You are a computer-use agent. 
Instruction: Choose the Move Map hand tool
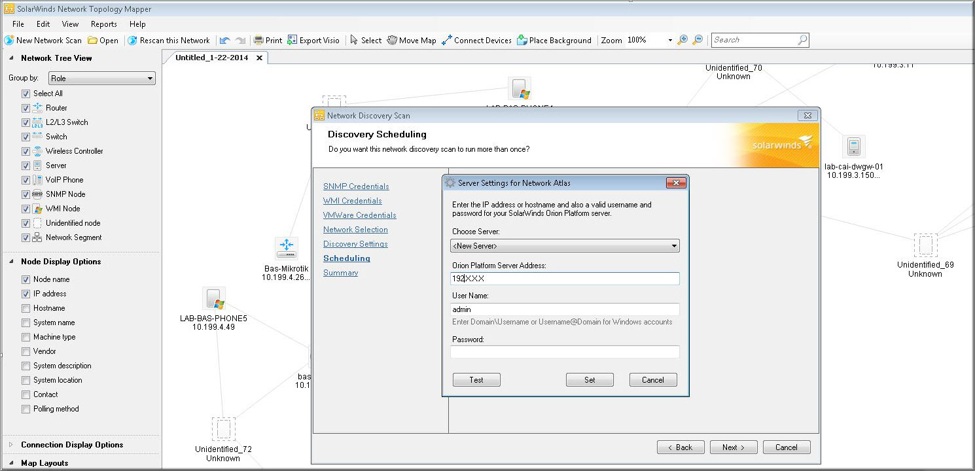click(412, 40)
